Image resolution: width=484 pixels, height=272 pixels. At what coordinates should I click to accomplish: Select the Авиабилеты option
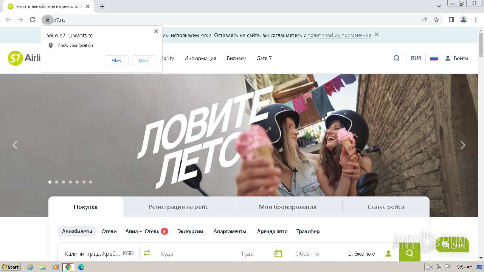(77, 231)
